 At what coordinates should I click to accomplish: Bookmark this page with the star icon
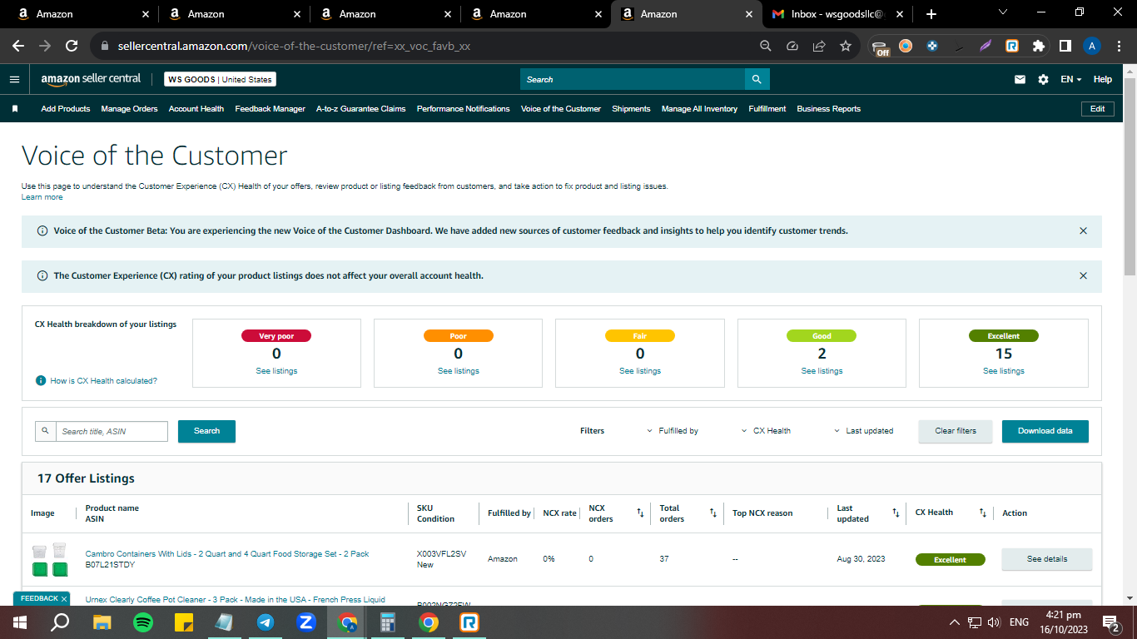pos(846,47)
